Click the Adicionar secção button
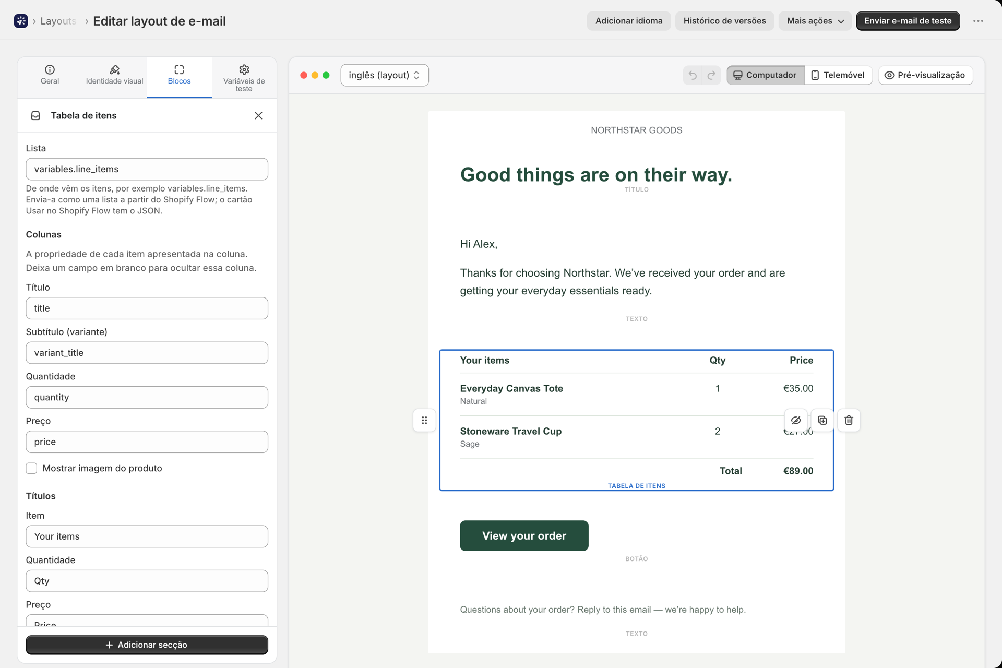Viewport: 1002px width, 668px height. click(147, 645)
